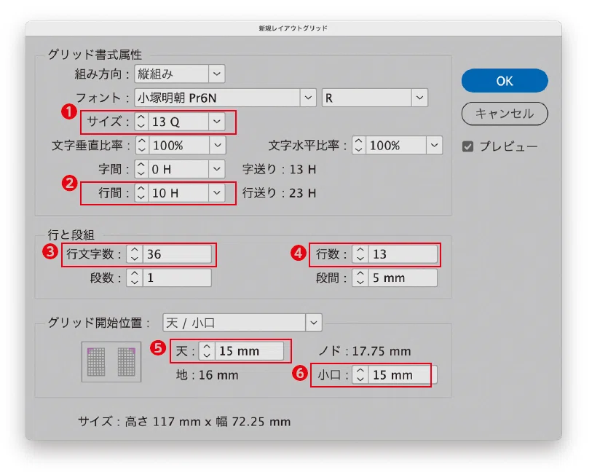Open the グリッド開始位置 dropdown 天 / 小口

[x=242, y=323]
